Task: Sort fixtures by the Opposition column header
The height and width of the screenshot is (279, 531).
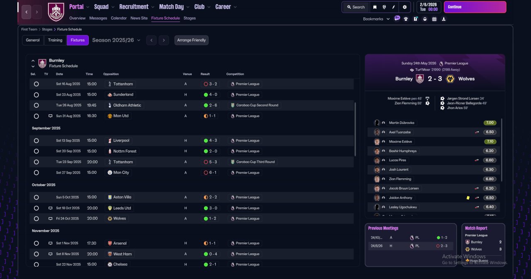Action: [111, 74]
